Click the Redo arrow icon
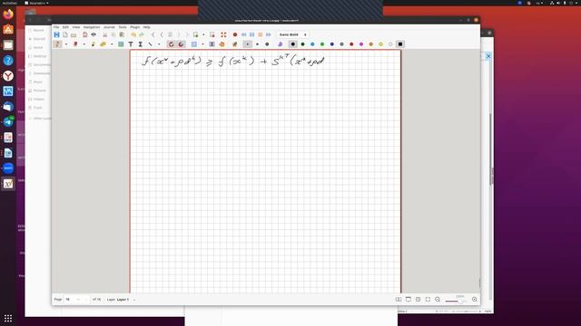Screen dimensions: 581x326 142,34
